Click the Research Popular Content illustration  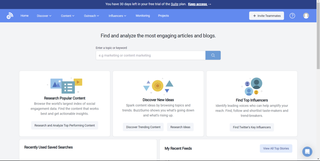[x=65, y=85]
